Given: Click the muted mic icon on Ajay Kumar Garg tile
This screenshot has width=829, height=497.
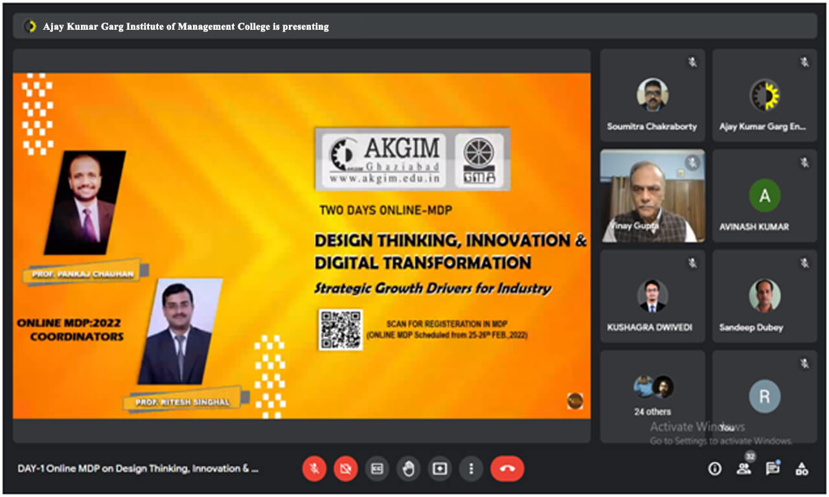Looking at the screenshot, I should [804, 62].
